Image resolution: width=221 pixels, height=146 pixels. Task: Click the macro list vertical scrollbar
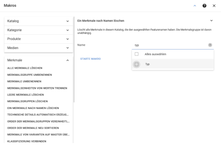point(74,60)
